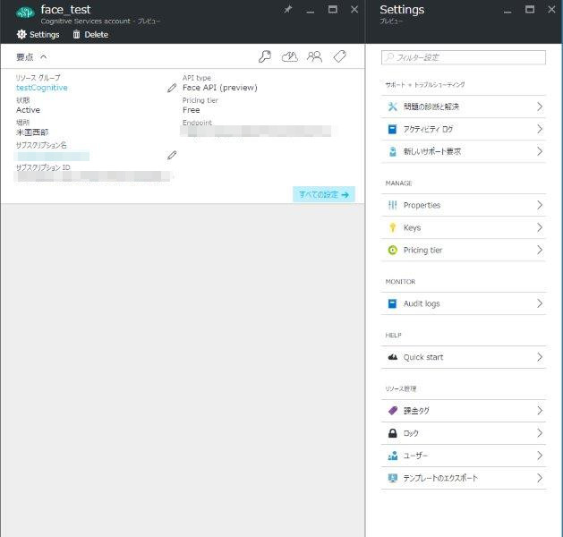Click the purple tag icon beside 課金タグ

(393, 411)
